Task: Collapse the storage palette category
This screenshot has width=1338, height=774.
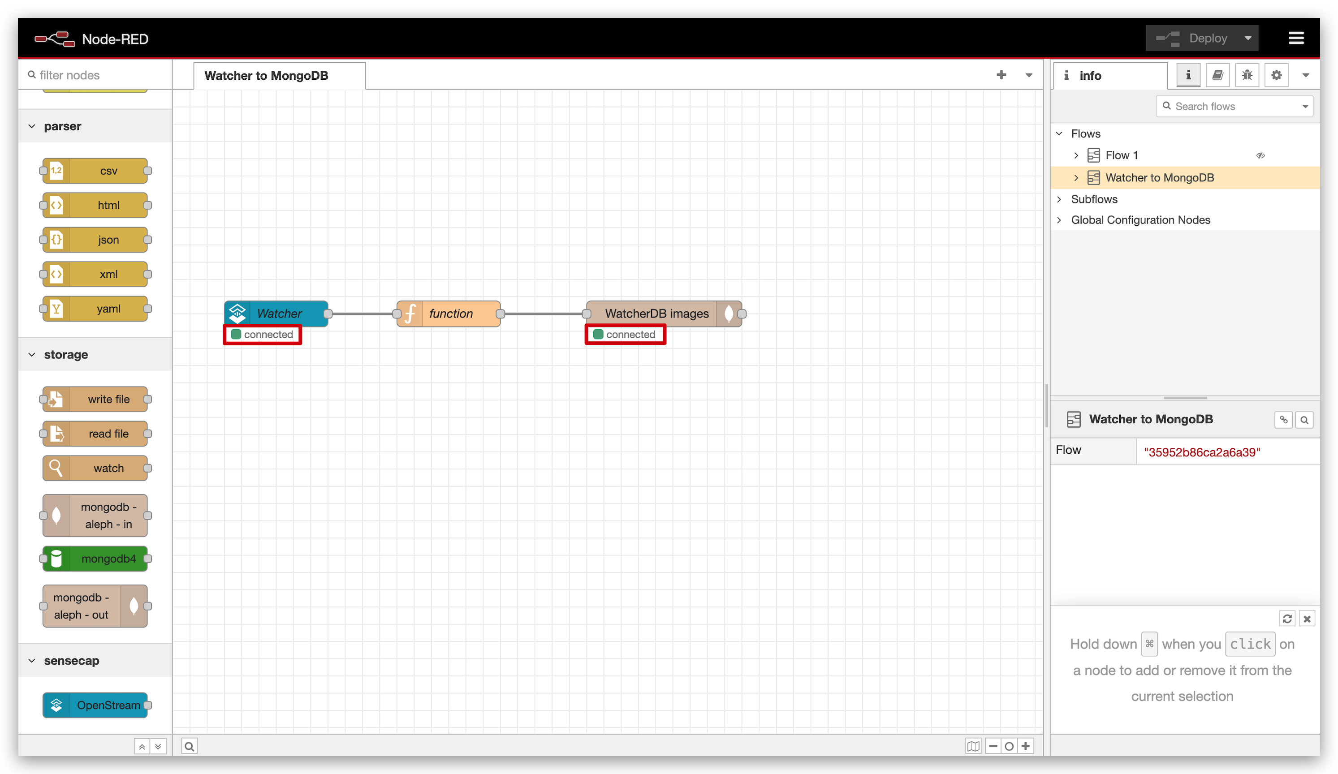Action: coord(95,355)
